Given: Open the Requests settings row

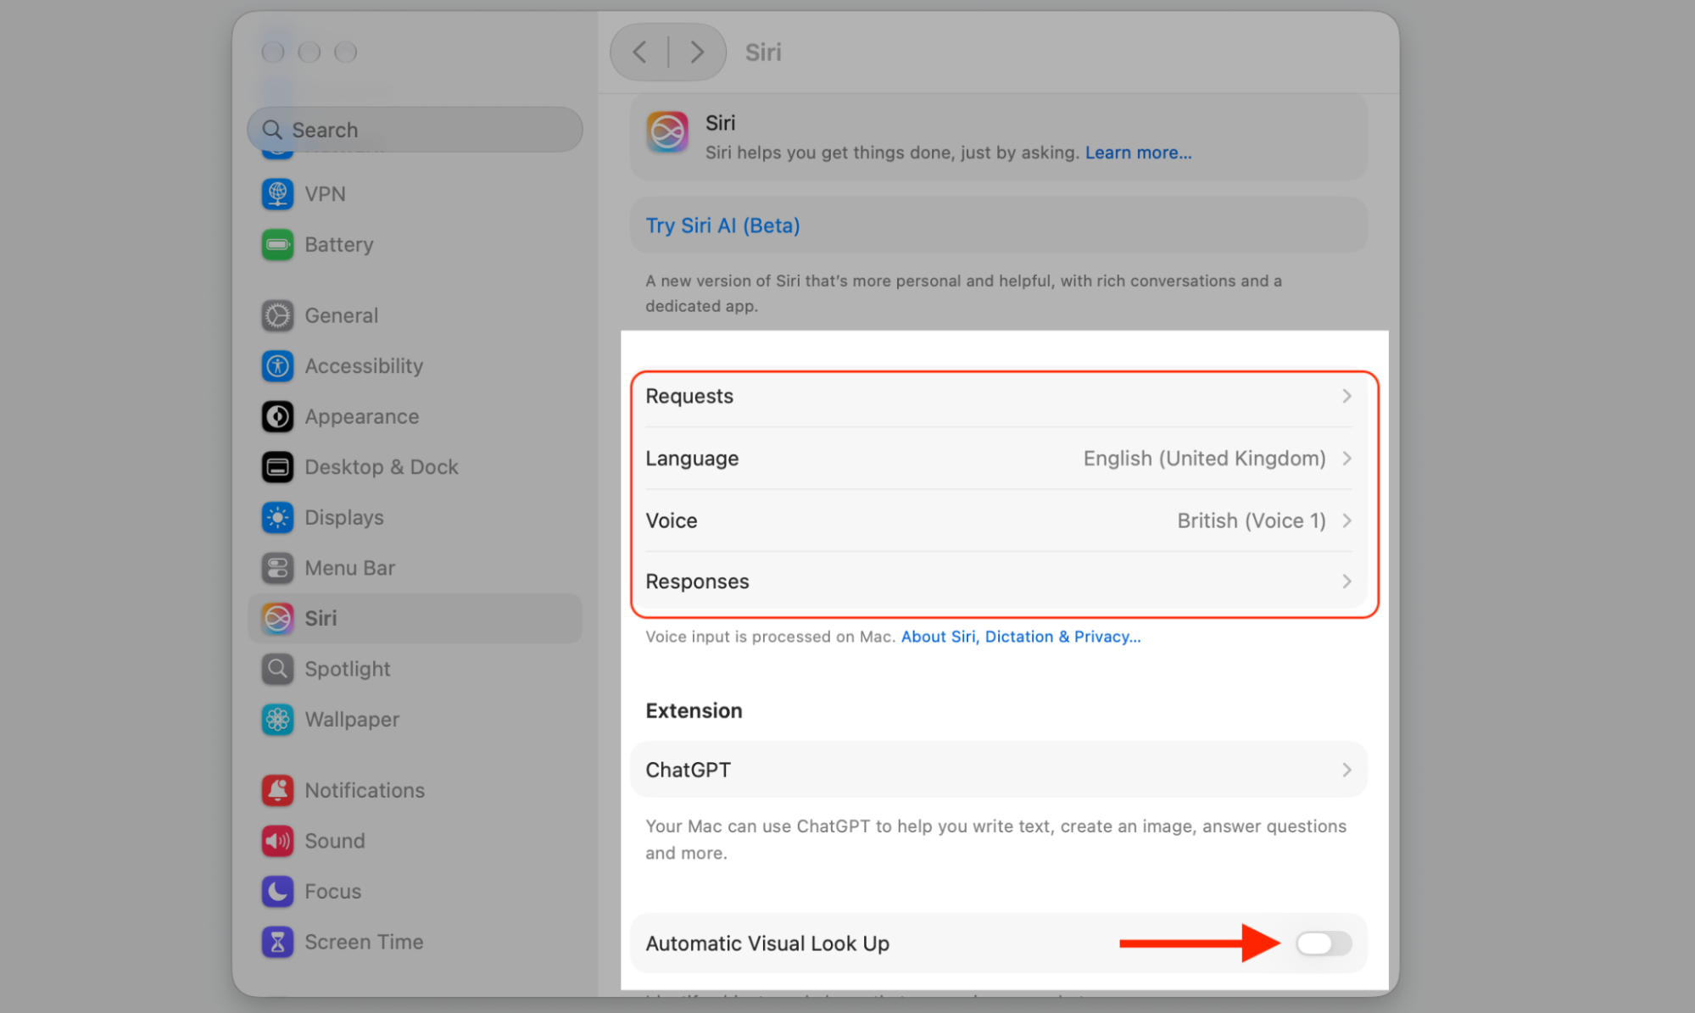Looking at the screenshot, I should coord(999,396).
